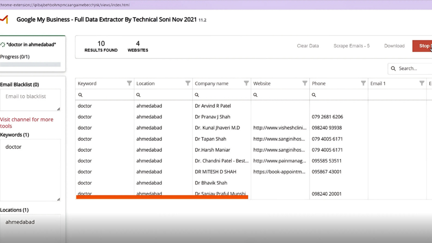Open the Company name column filter icon
Image resolution: width=432 pixels, height=243 pixels.
pyautogui.click(x=246, y=83)
